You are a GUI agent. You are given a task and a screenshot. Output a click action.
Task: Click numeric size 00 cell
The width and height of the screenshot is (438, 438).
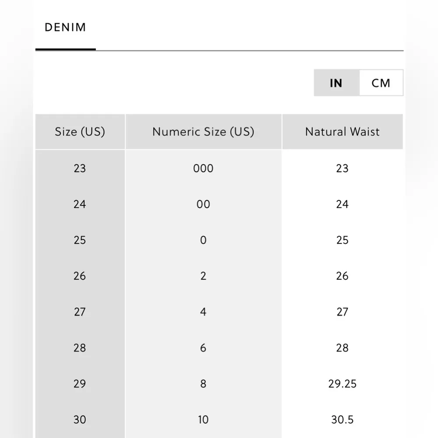(203, 204)
